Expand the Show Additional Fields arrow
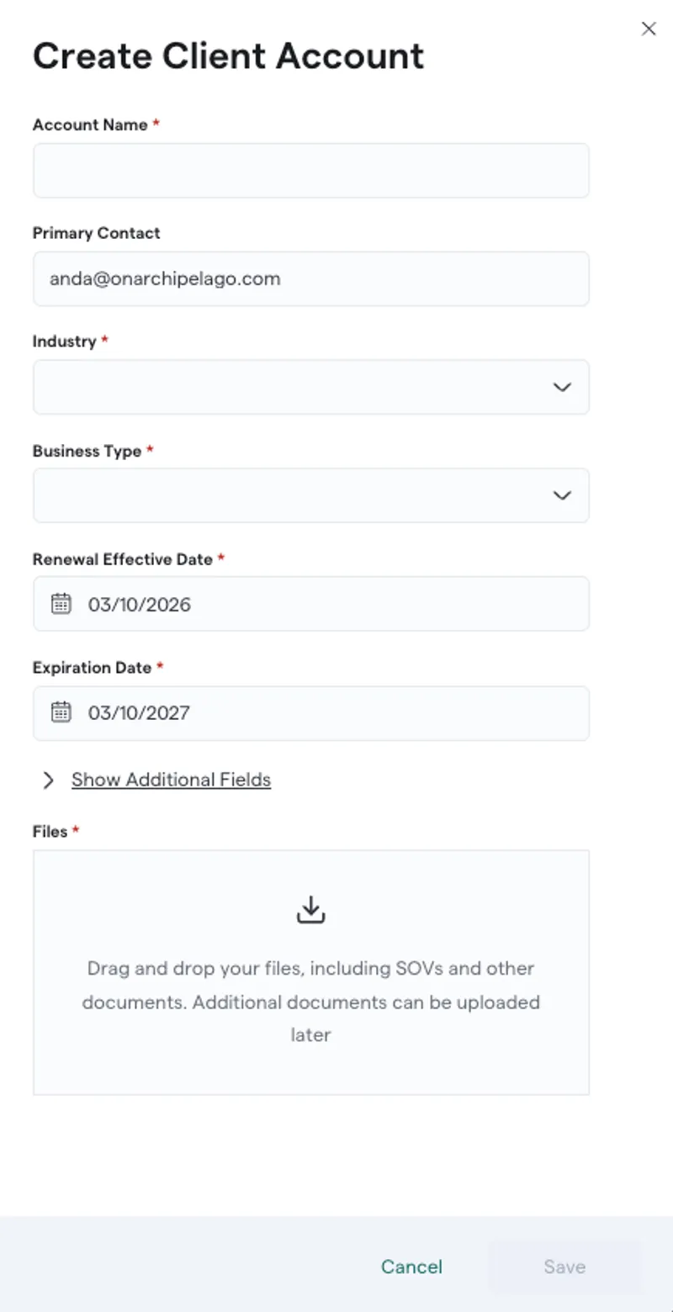 pos(49,780)
